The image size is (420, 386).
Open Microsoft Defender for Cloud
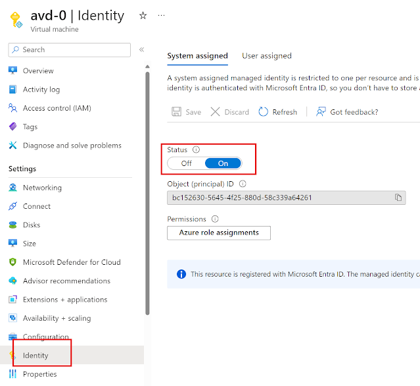72,262
